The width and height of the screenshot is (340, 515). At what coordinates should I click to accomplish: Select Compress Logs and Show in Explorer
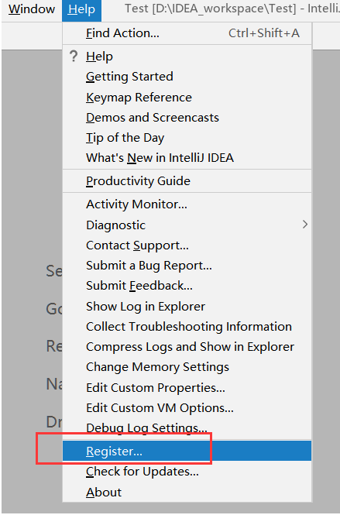pyautogui.click(x=187, y=347)
